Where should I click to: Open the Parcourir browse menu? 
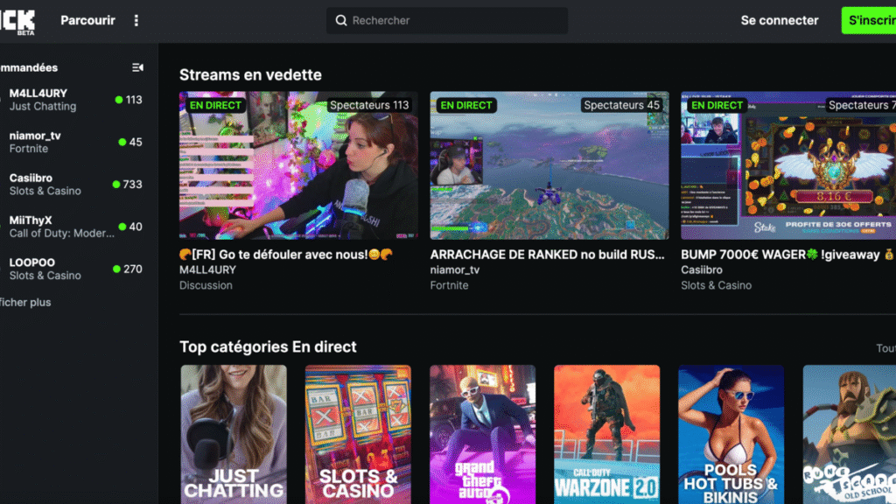pos(87,21)
